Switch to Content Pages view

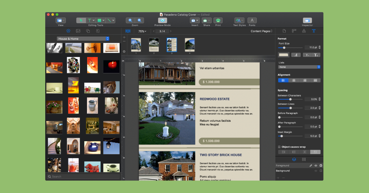tap(261, 31)
